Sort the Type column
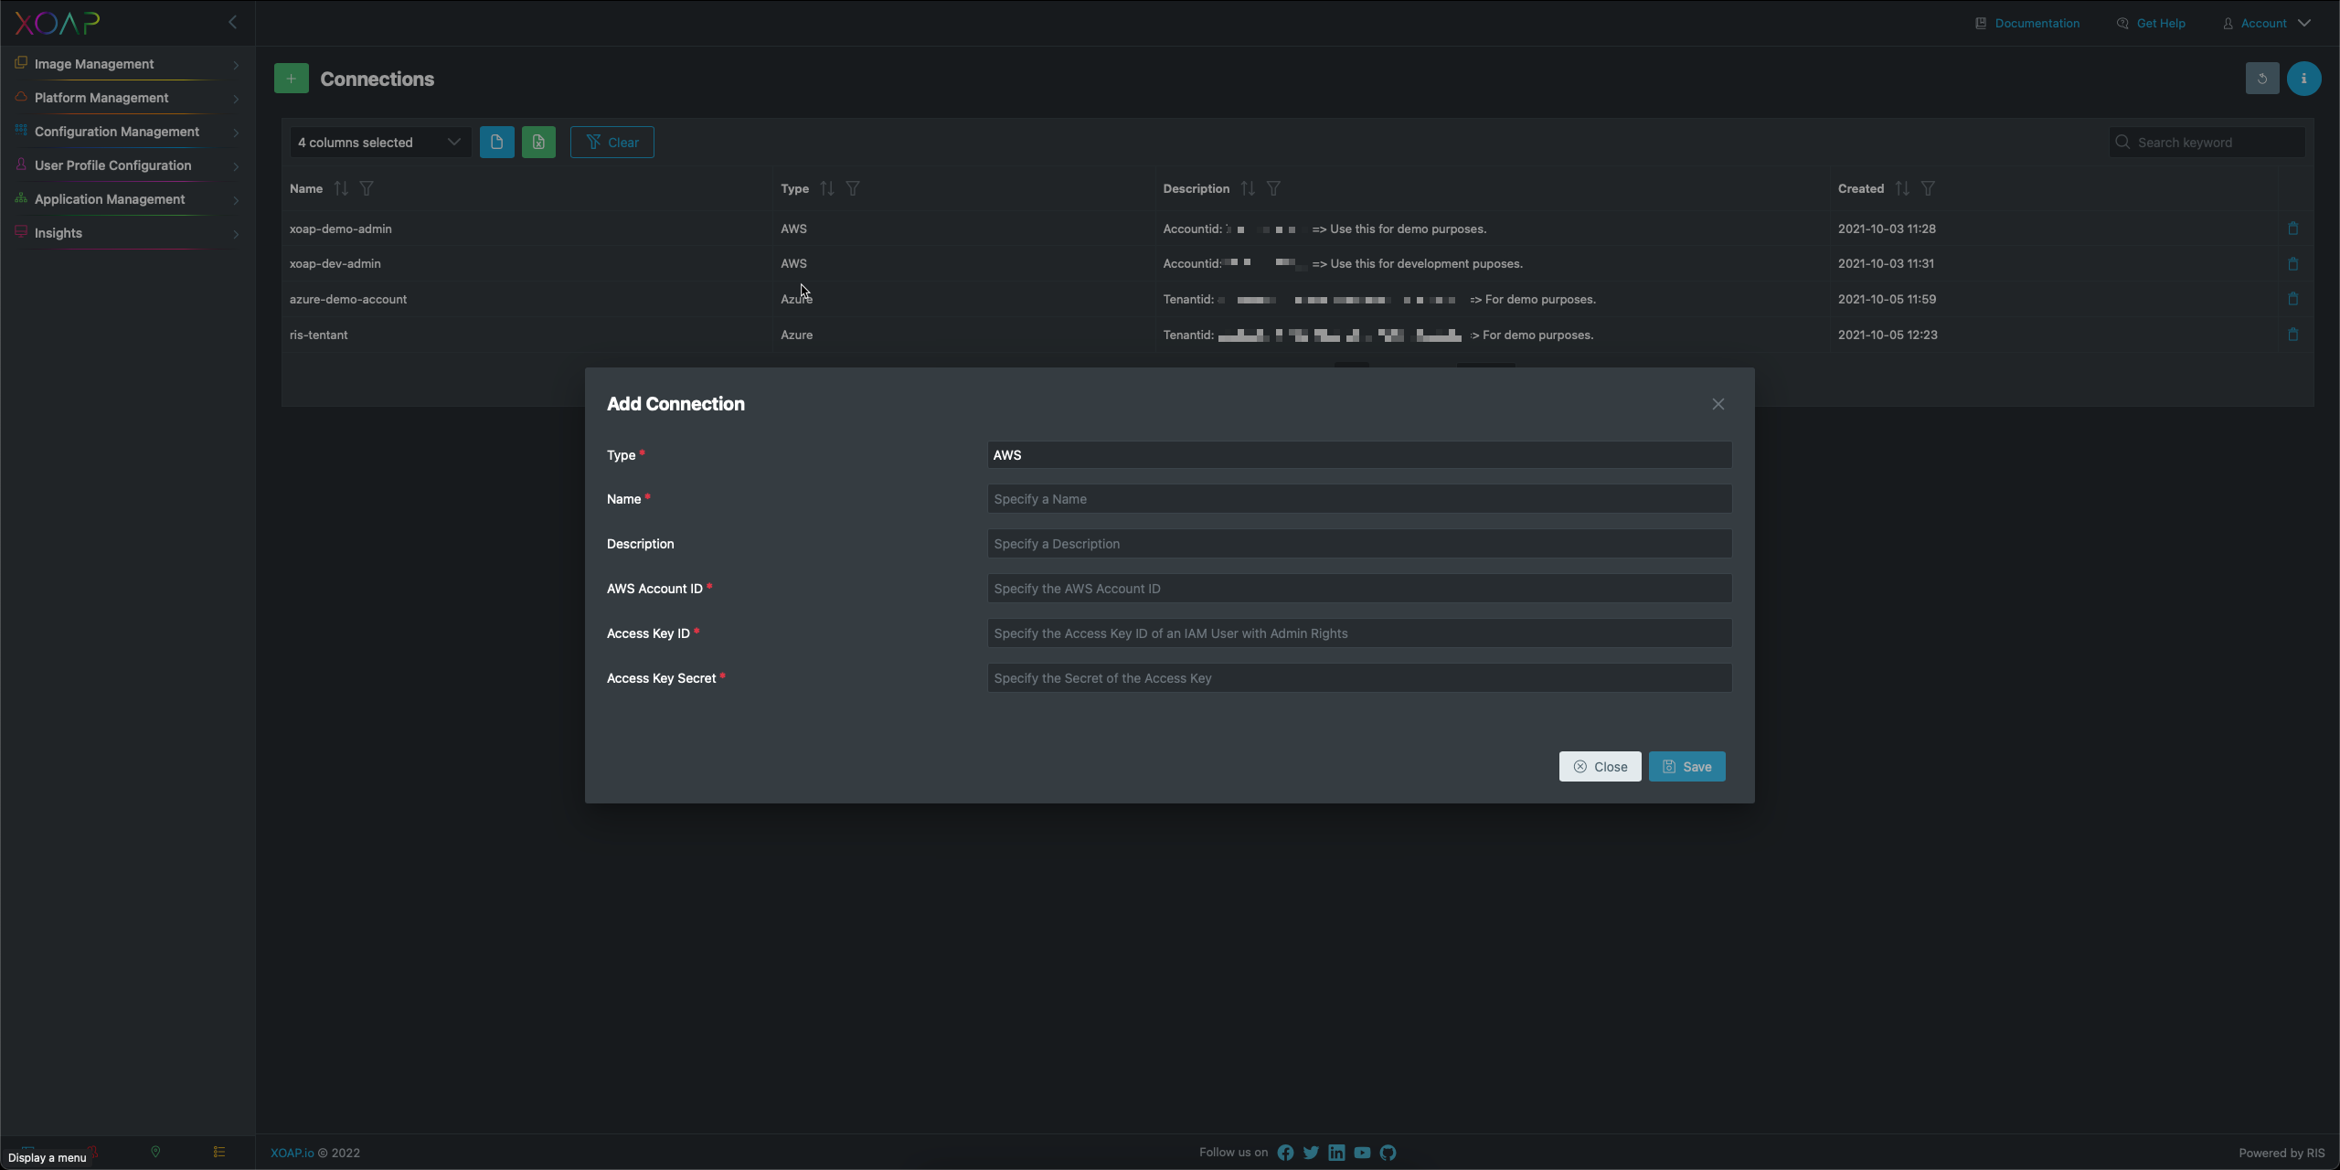 click(827, 188)
